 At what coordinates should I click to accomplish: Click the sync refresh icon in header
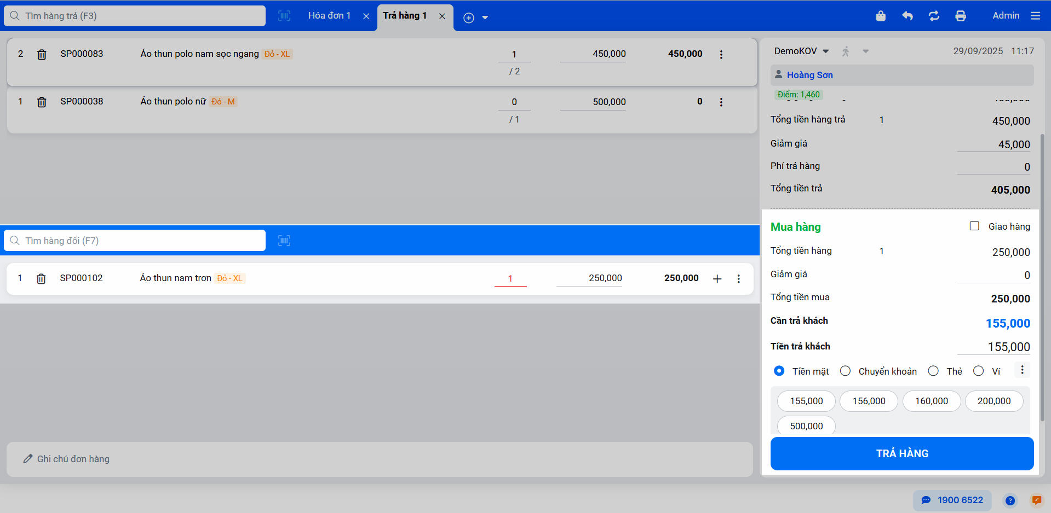(934, 16)
